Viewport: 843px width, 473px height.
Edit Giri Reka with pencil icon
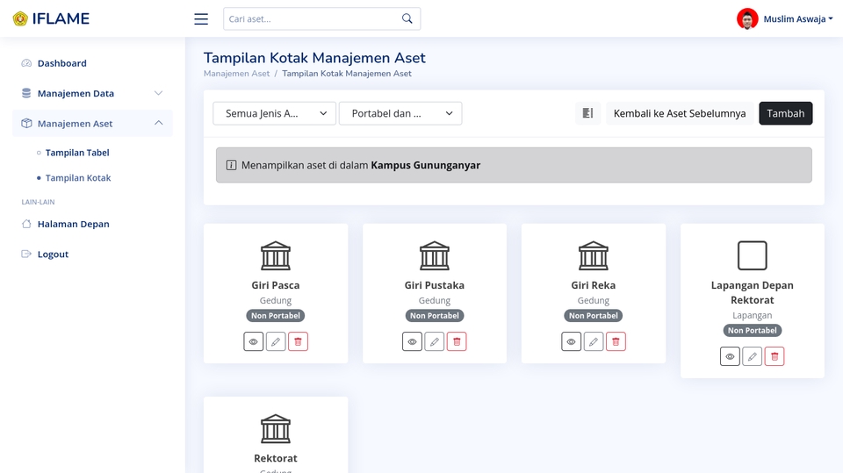[594, 341]
